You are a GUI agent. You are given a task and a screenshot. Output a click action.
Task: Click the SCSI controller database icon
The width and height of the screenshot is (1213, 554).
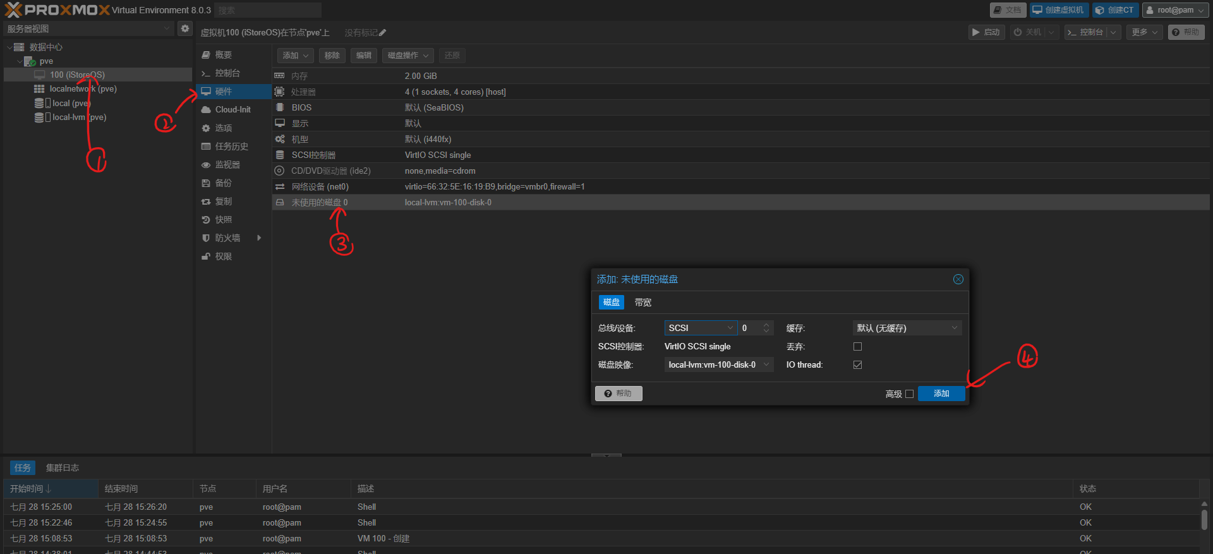279,155
